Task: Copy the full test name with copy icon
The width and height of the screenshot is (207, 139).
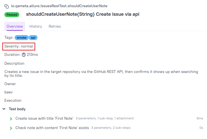Action: coord(7,6)
